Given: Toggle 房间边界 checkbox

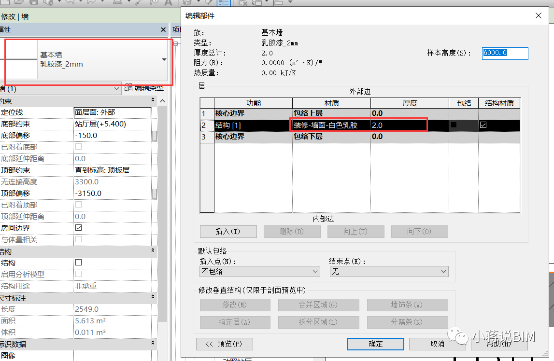Looking at the screenshot, I should (x=78, y=228).
